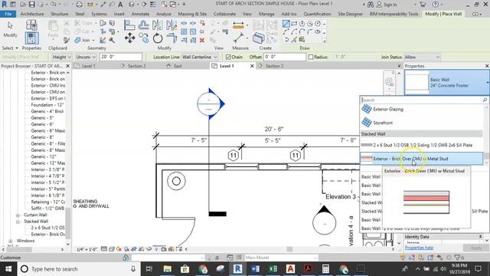Open the Height dropdown in options bar
The width and height of the screenshot is (490, 276).
pyautogui.click(x=62, y=57)
